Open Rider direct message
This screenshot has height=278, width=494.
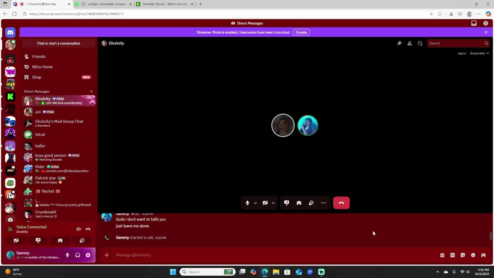point(59,169)
